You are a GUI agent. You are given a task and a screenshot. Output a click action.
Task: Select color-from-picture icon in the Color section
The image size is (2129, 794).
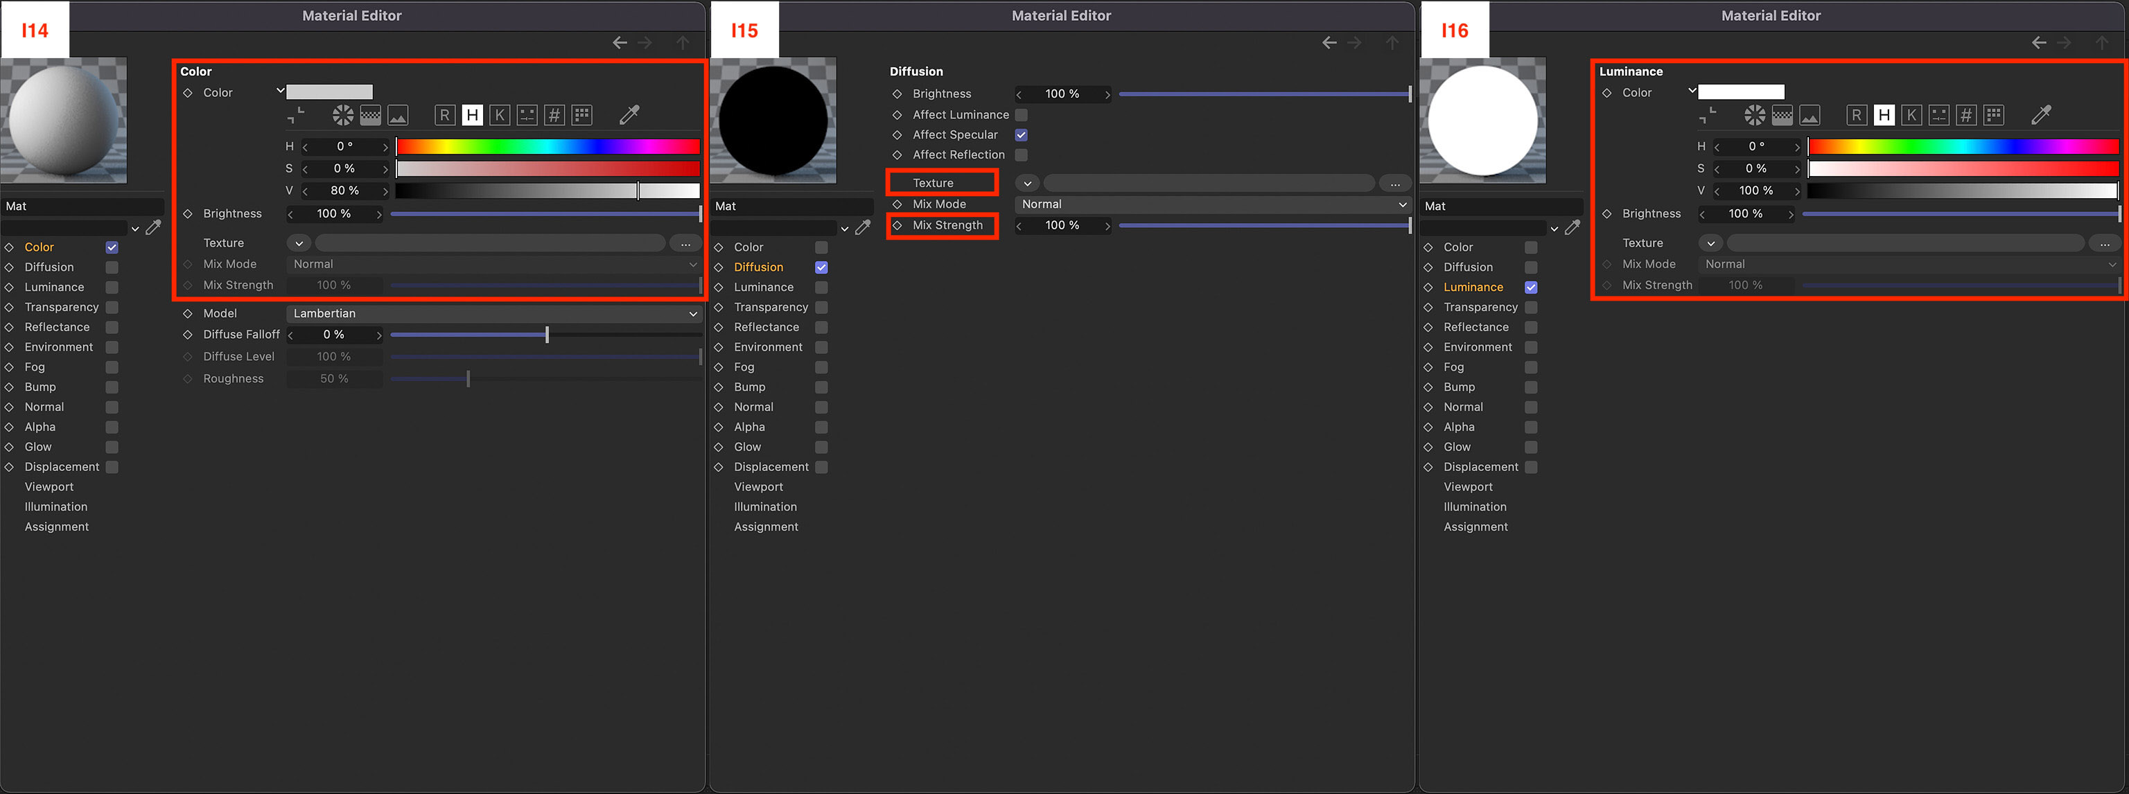398,115
